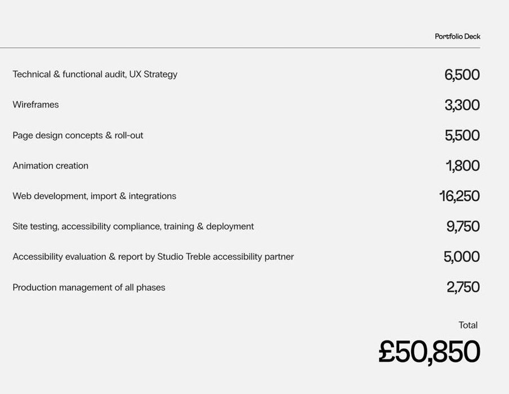This screenshot has height=394, width=509.
Task: Select Page design concepts & roll-out text
Action: pyautogui.click(x=78, y=135)
